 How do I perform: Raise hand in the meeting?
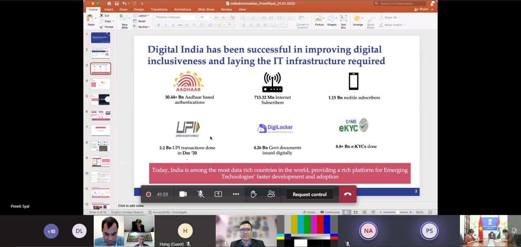254,194
